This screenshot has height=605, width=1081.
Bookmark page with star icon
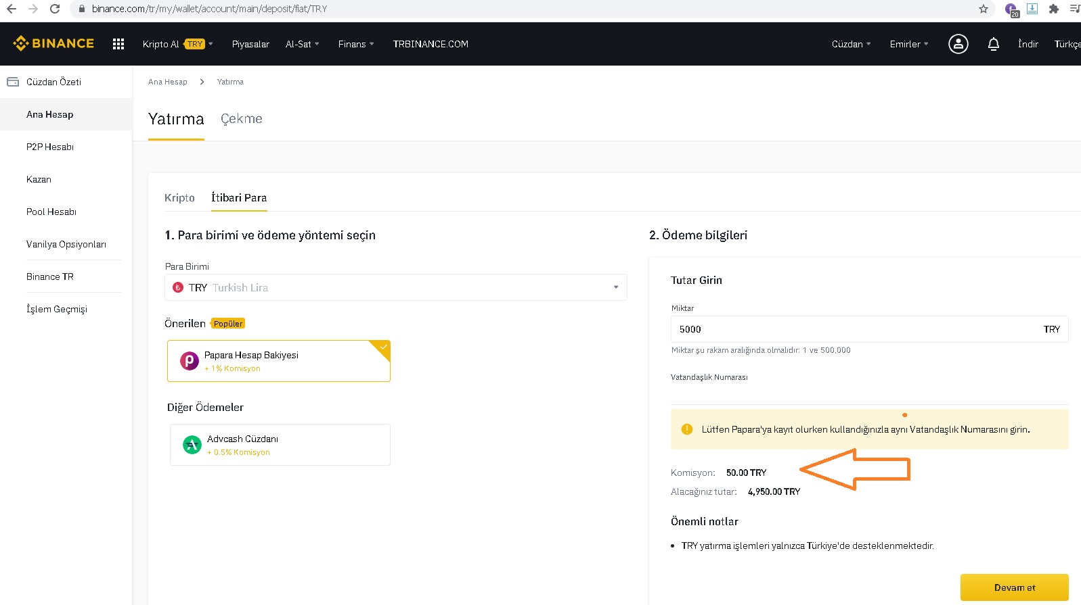983,9
